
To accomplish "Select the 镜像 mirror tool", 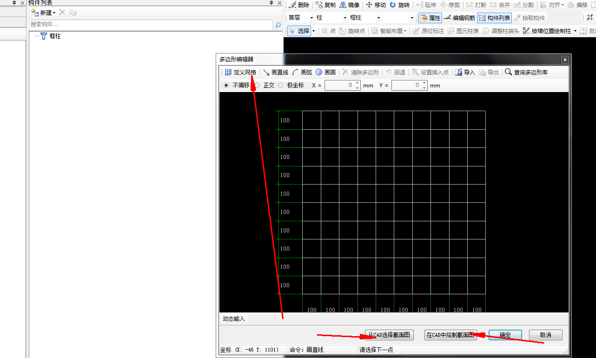I will pyautogui.click(x=350, y=5).
